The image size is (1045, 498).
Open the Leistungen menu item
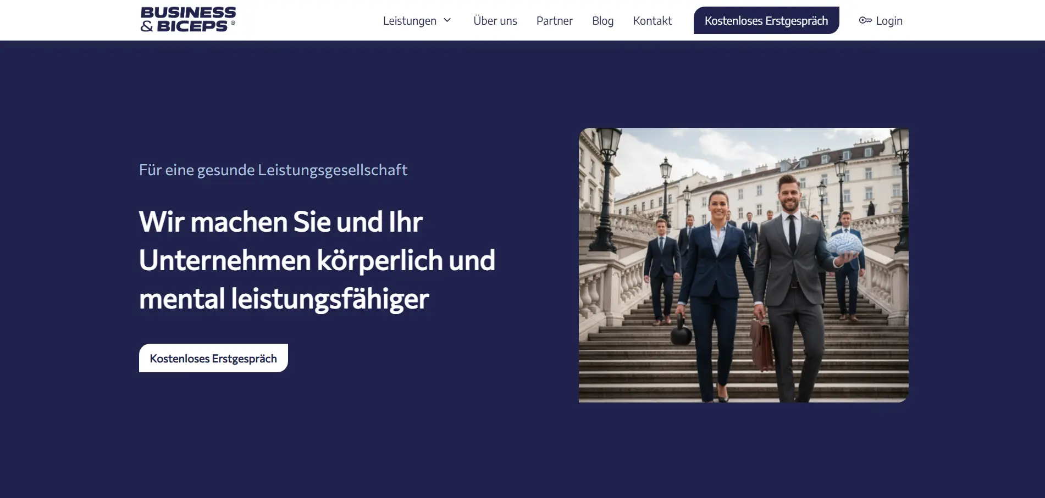tap(410, 21)
